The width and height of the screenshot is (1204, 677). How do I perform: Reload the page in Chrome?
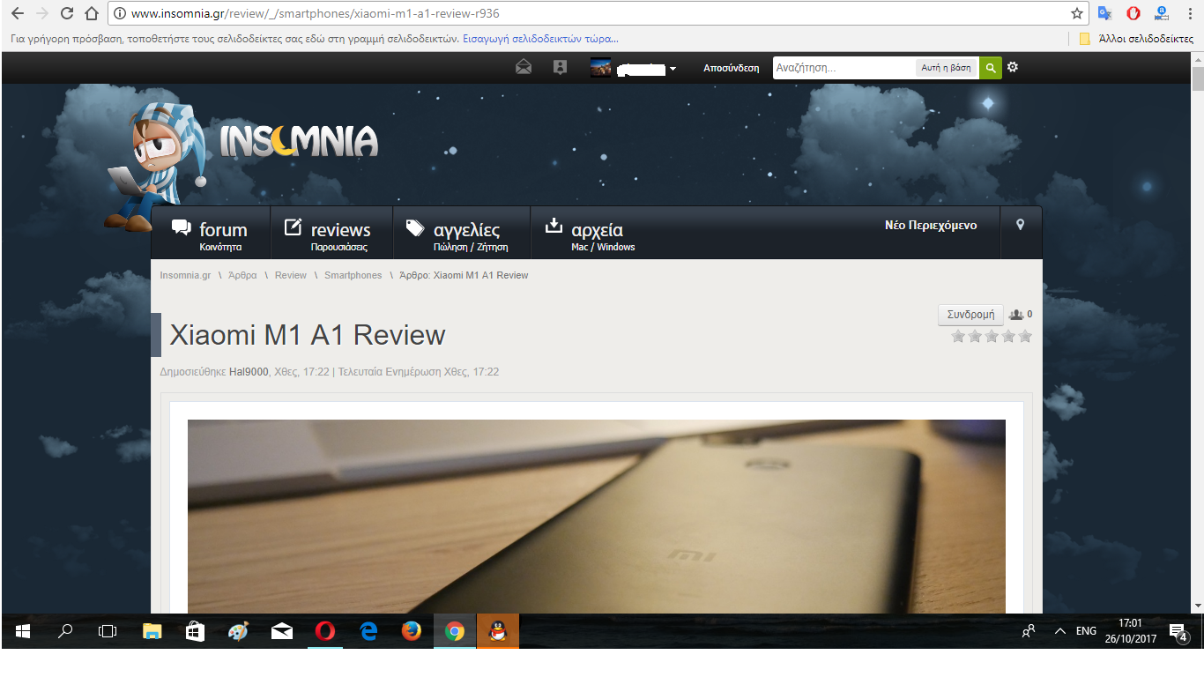[67, 13]
